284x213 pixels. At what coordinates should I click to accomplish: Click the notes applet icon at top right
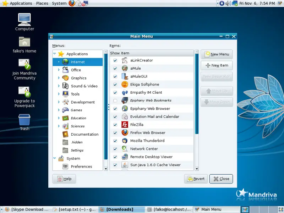[x=280, y=3]
